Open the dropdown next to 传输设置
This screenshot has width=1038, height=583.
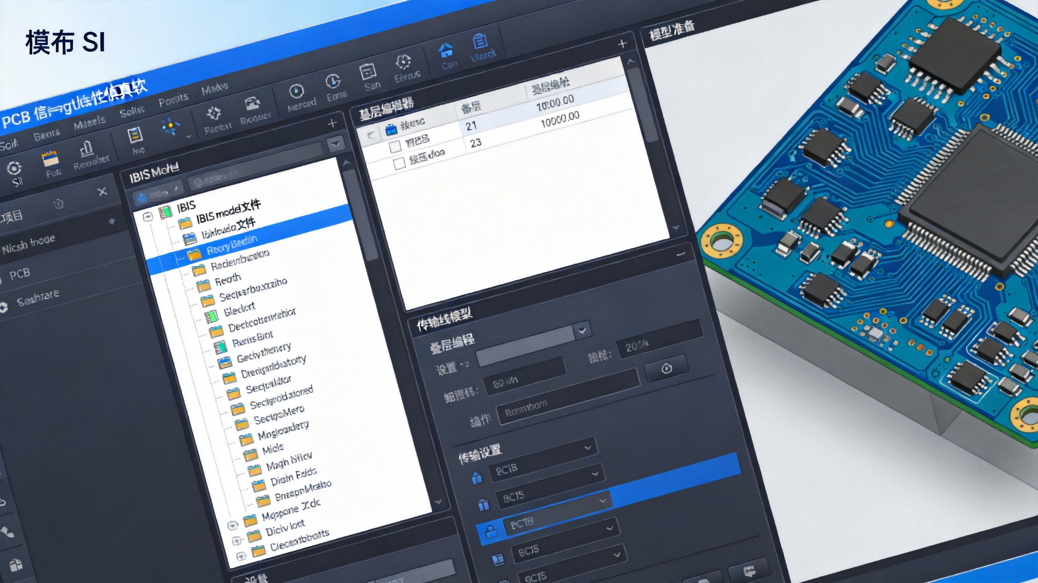588,447
